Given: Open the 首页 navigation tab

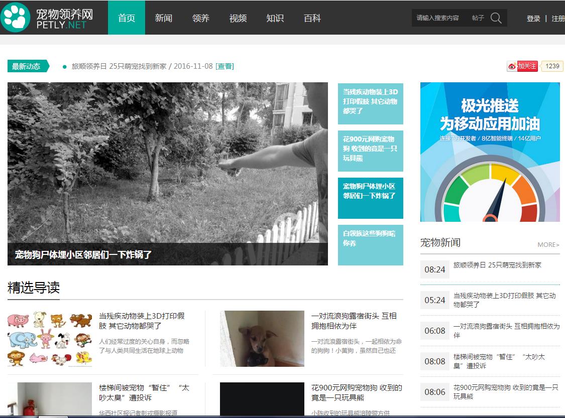Looking at the screenshot, I should point(127,18).
